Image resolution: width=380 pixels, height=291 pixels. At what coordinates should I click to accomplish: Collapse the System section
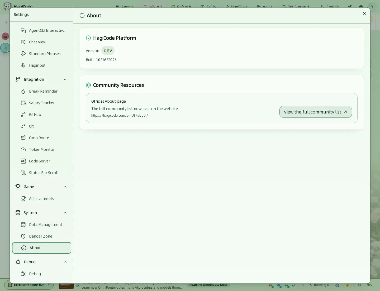click(x=65, y=213)
